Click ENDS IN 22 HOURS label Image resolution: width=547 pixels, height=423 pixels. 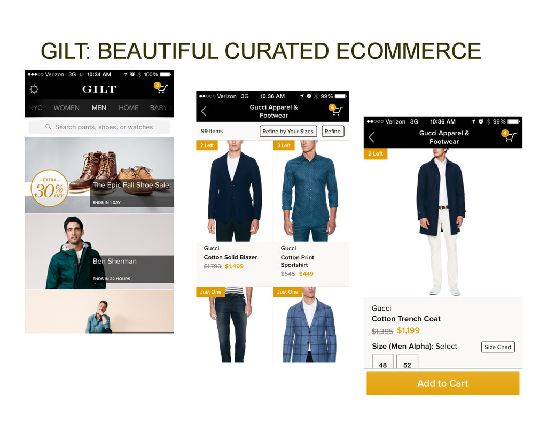(111, 279)
